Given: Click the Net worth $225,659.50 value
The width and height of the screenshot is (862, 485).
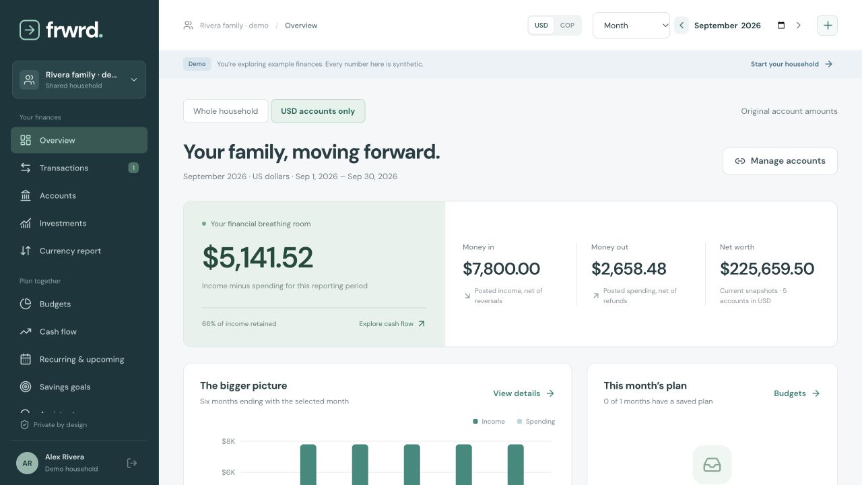Looking at the screenshot, I should coord(767,269).
